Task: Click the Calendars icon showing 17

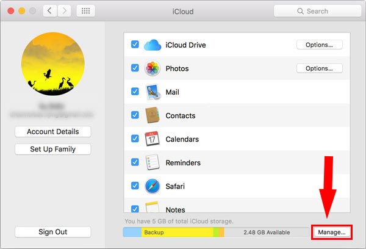Action: pyautogui.click(x=152, y=139)
